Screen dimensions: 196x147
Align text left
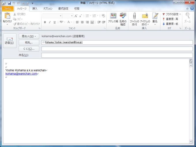click(77, 22)
